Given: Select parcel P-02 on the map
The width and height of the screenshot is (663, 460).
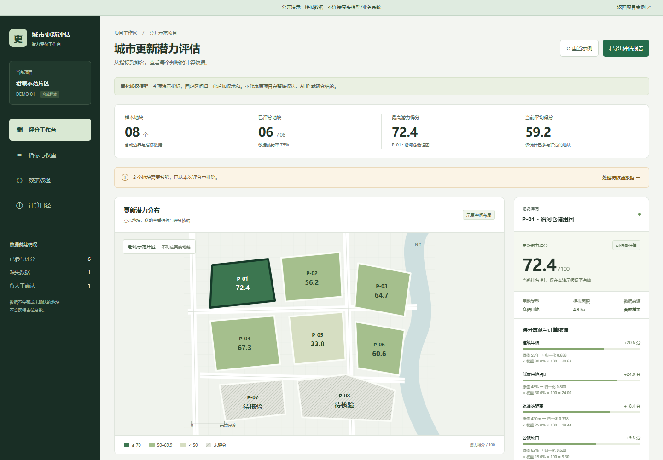Looking at the screenshot, I should pos(312,277).
